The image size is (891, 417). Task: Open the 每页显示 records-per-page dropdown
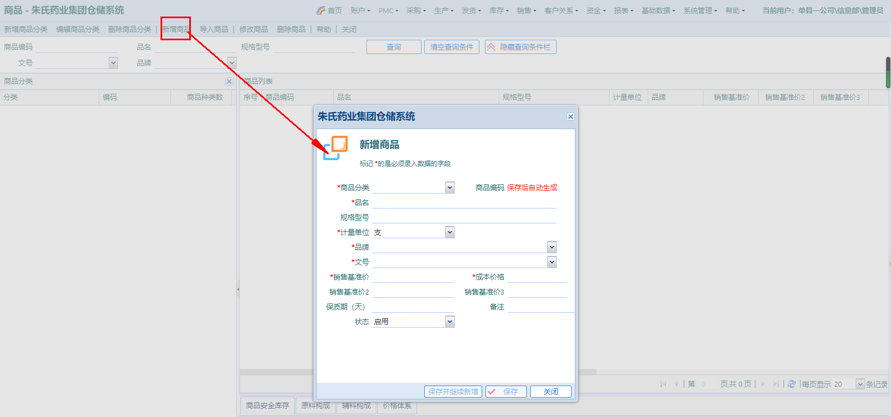point(860,384)
